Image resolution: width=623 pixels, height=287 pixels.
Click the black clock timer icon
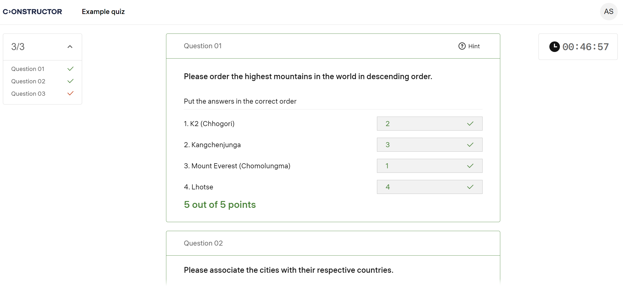tap(554, 47)
